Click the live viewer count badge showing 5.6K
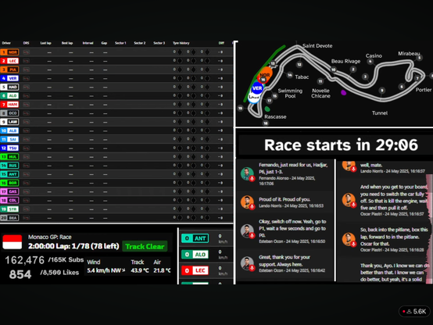433x325 pixels. pyautogui.click(x=415, y=312)
